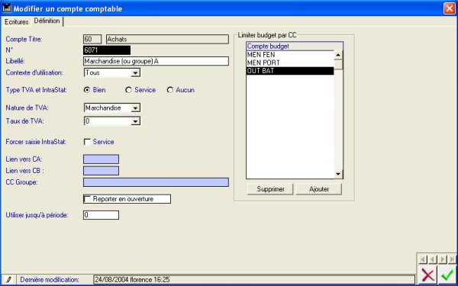
Task: Click the N° field containing 6071
Action: click(107, 50)
